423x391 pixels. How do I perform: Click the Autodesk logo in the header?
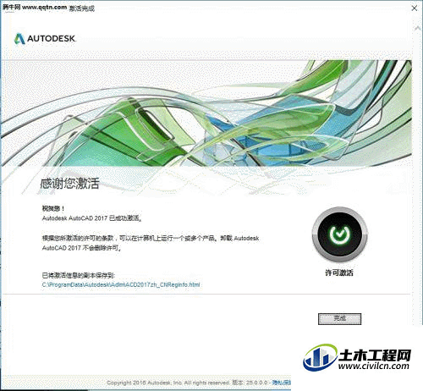coord(45,39)
